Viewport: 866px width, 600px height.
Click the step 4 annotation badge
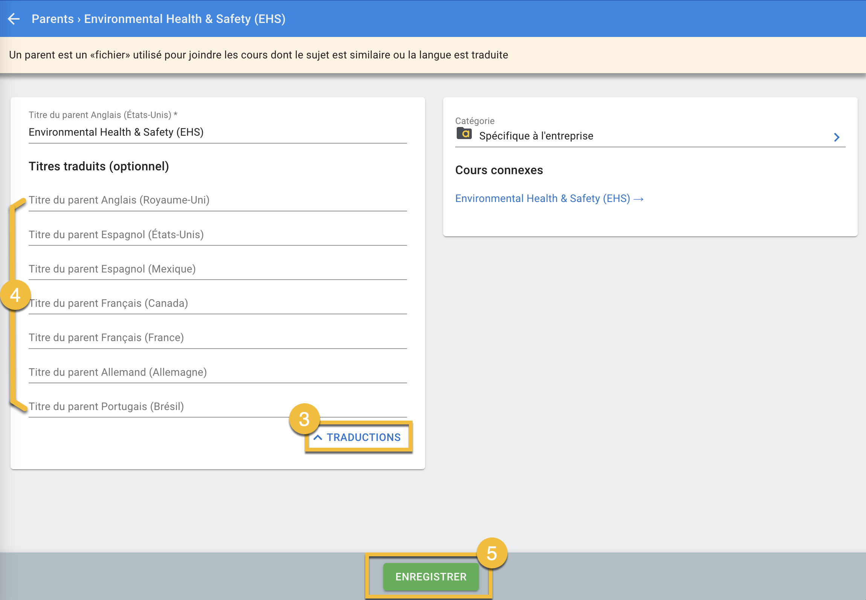(15, 295)
